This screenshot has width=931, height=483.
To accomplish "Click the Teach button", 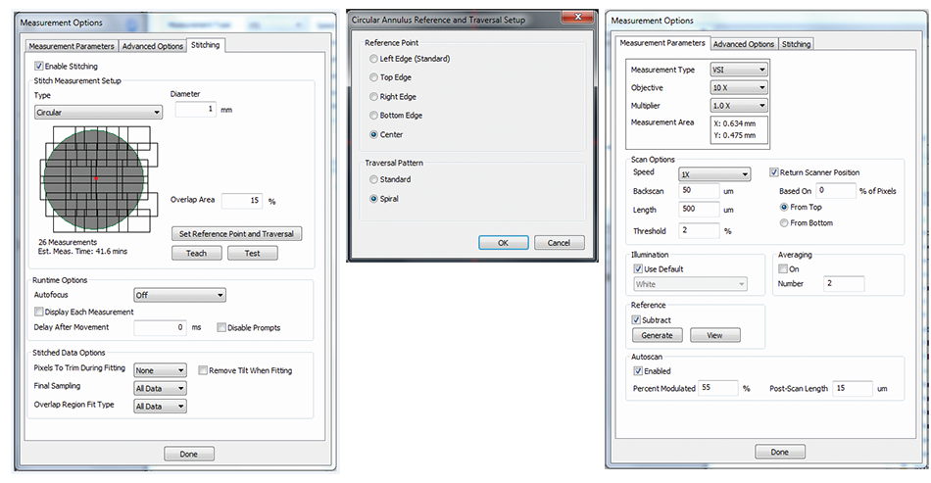I will click(196, 253).
